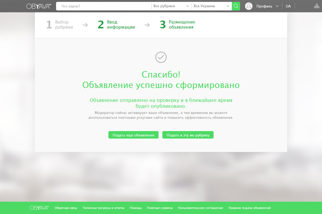The image size is (322, 214).
Task: Open the 'Вся Украина' region dropdown
Action: pos(211,6)
